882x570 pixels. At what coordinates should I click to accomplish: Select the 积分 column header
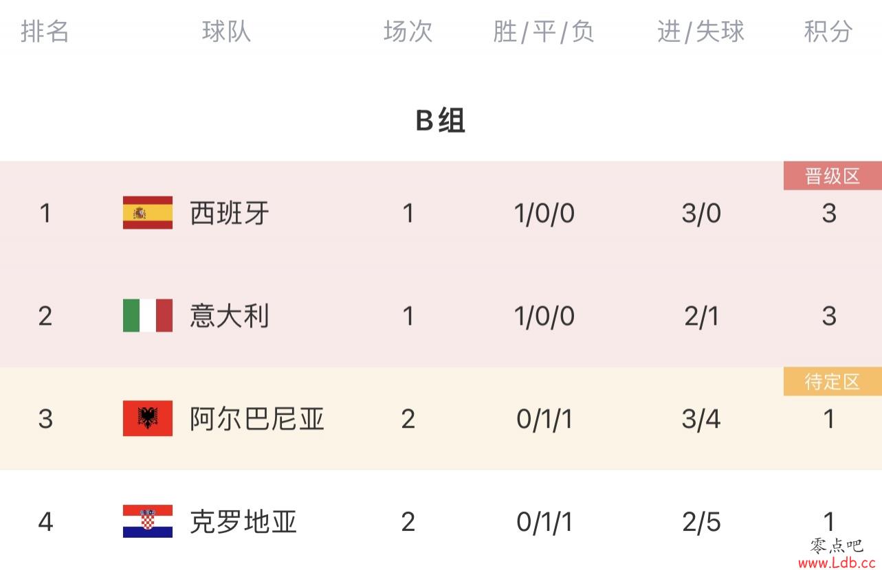828,31
